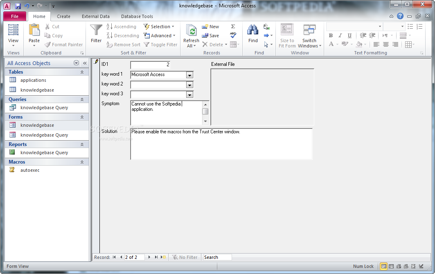Open the applications table

pyautogui.click(x=33, y=80)
